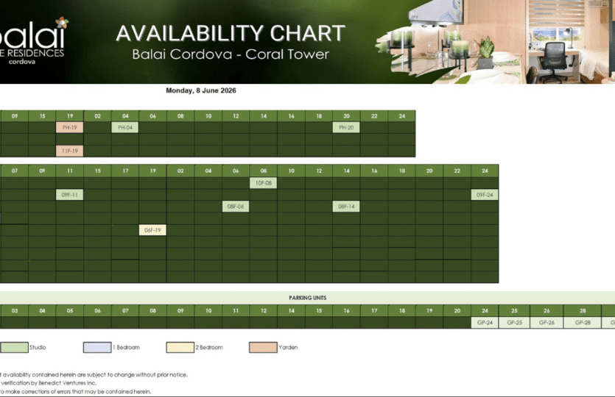Click the Balai Residences Cordova logo
The width and height of the screenshot is (615, 397).
pyautogui.click(x=35, y=41)
